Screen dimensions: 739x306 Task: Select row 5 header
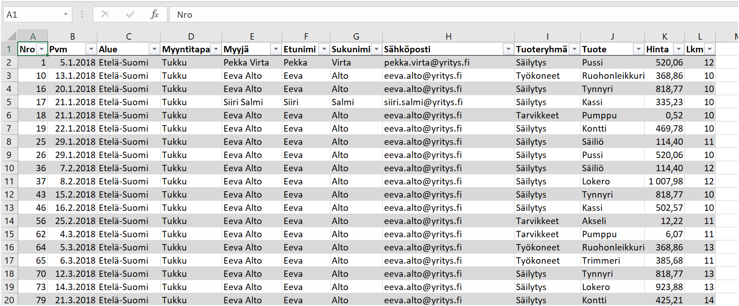click(x=9, y=102)
